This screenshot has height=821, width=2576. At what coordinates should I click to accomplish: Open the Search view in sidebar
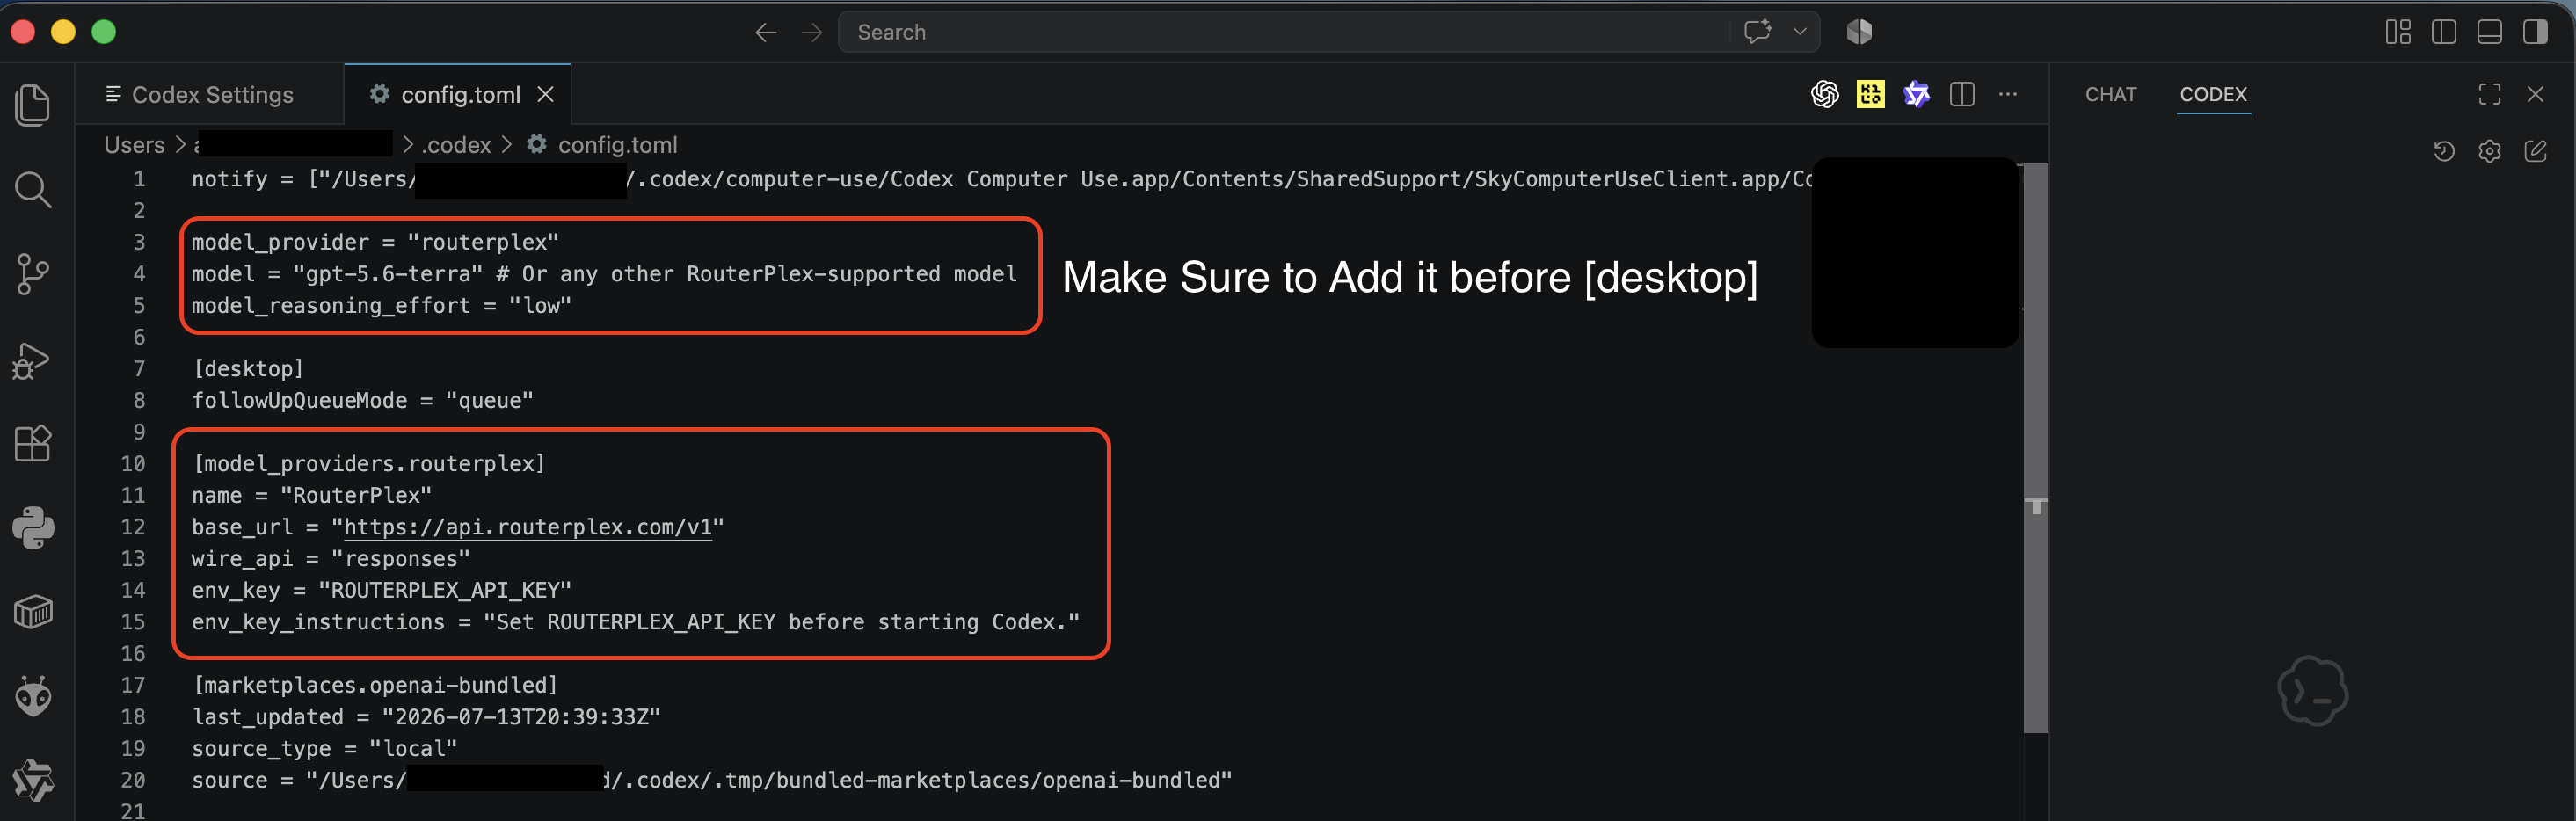pos(33,189)
